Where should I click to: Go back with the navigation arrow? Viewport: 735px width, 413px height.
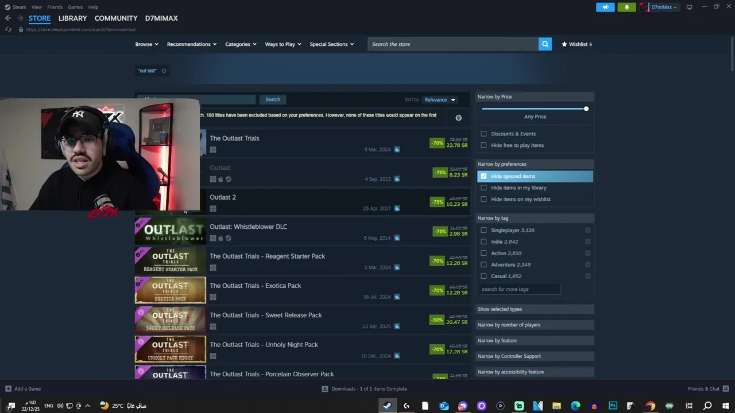coord(8,18)
